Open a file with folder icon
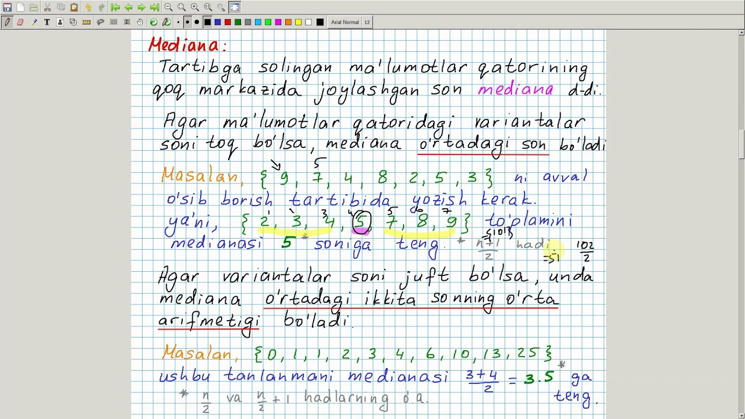The image size is (745, 419). pos(34,8)
